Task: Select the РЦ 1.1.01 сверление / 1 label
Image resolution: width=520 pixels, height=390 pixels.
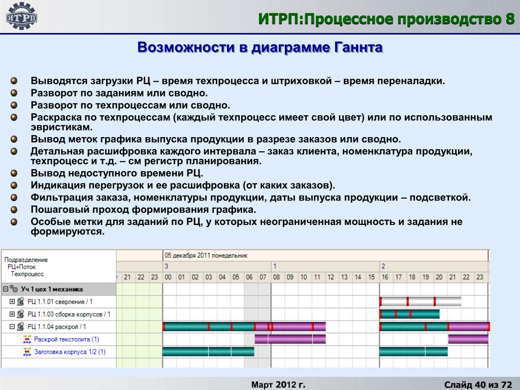Action: point(60,302)
